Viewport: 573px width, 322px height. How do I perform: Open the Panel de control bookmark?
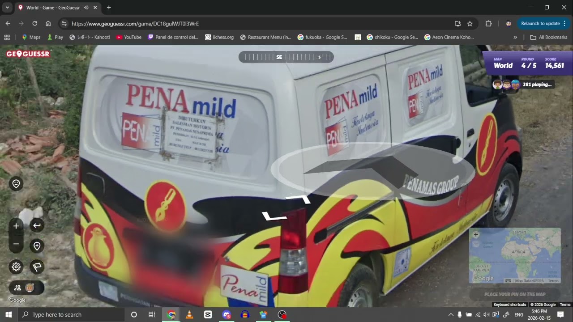(x=173, y=37)
